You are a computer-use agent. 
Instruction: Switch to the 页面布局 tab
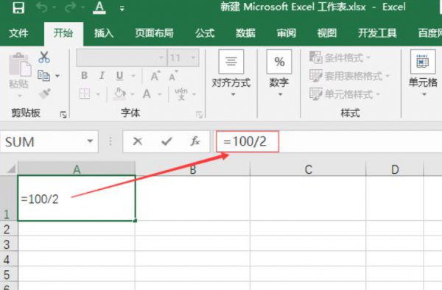[x=154, y=33]
